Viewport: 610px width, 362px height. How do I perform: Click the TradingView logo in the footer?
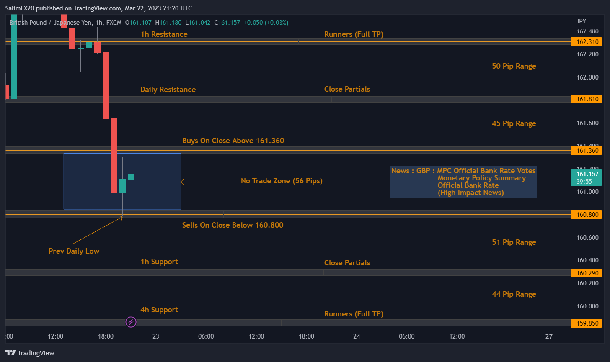30,353
